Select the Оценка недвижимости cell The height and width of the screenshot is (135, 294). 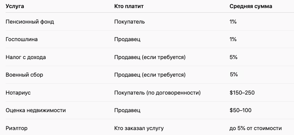[x=36, y=110]
